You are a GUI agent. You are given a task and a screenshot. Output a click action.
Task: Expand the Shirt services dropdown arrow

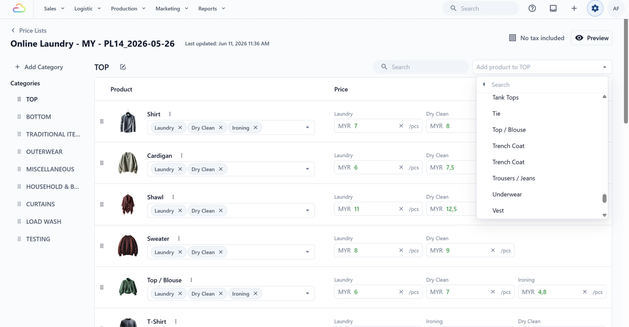click(307, 127)
